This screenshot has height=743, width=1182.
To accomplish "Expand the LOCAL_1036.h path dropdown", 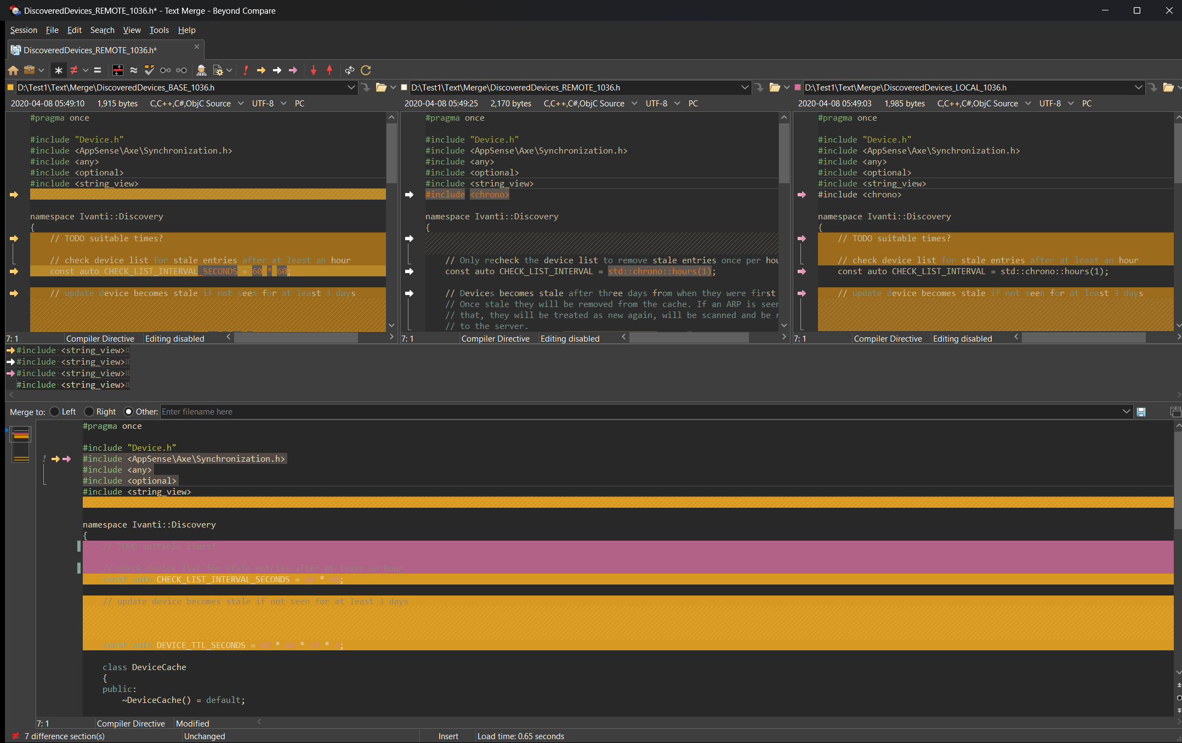I will click(x=1139, y=87).
